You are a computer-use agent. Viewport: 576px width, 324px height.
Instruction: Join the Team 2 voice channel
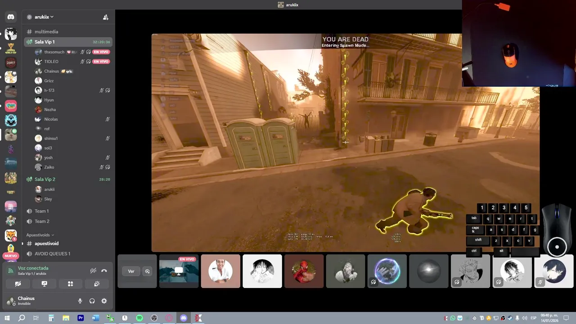point(68,221)
